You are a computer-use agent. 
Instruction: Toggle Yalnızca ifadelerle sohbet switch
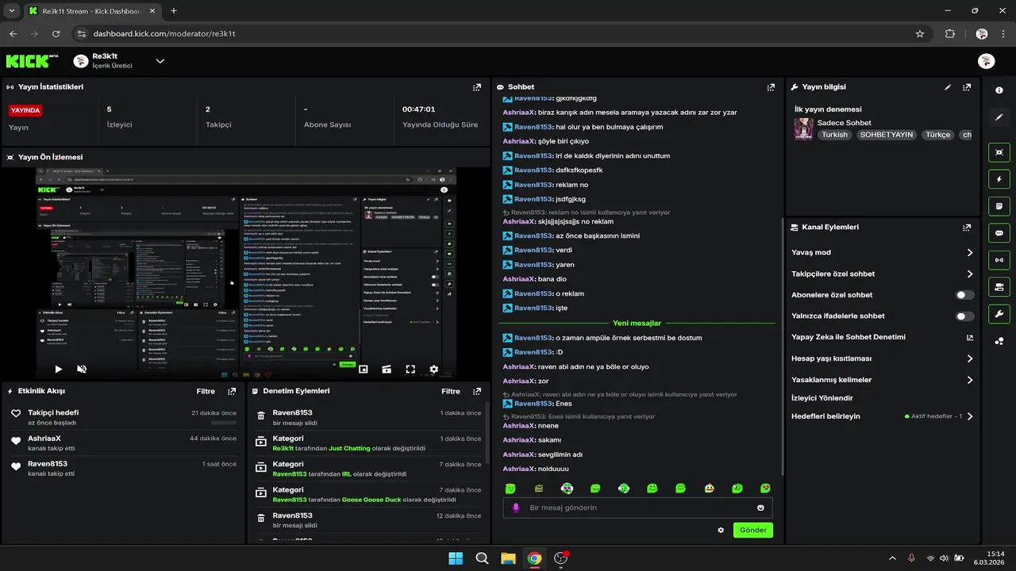[x=964, y=316]
